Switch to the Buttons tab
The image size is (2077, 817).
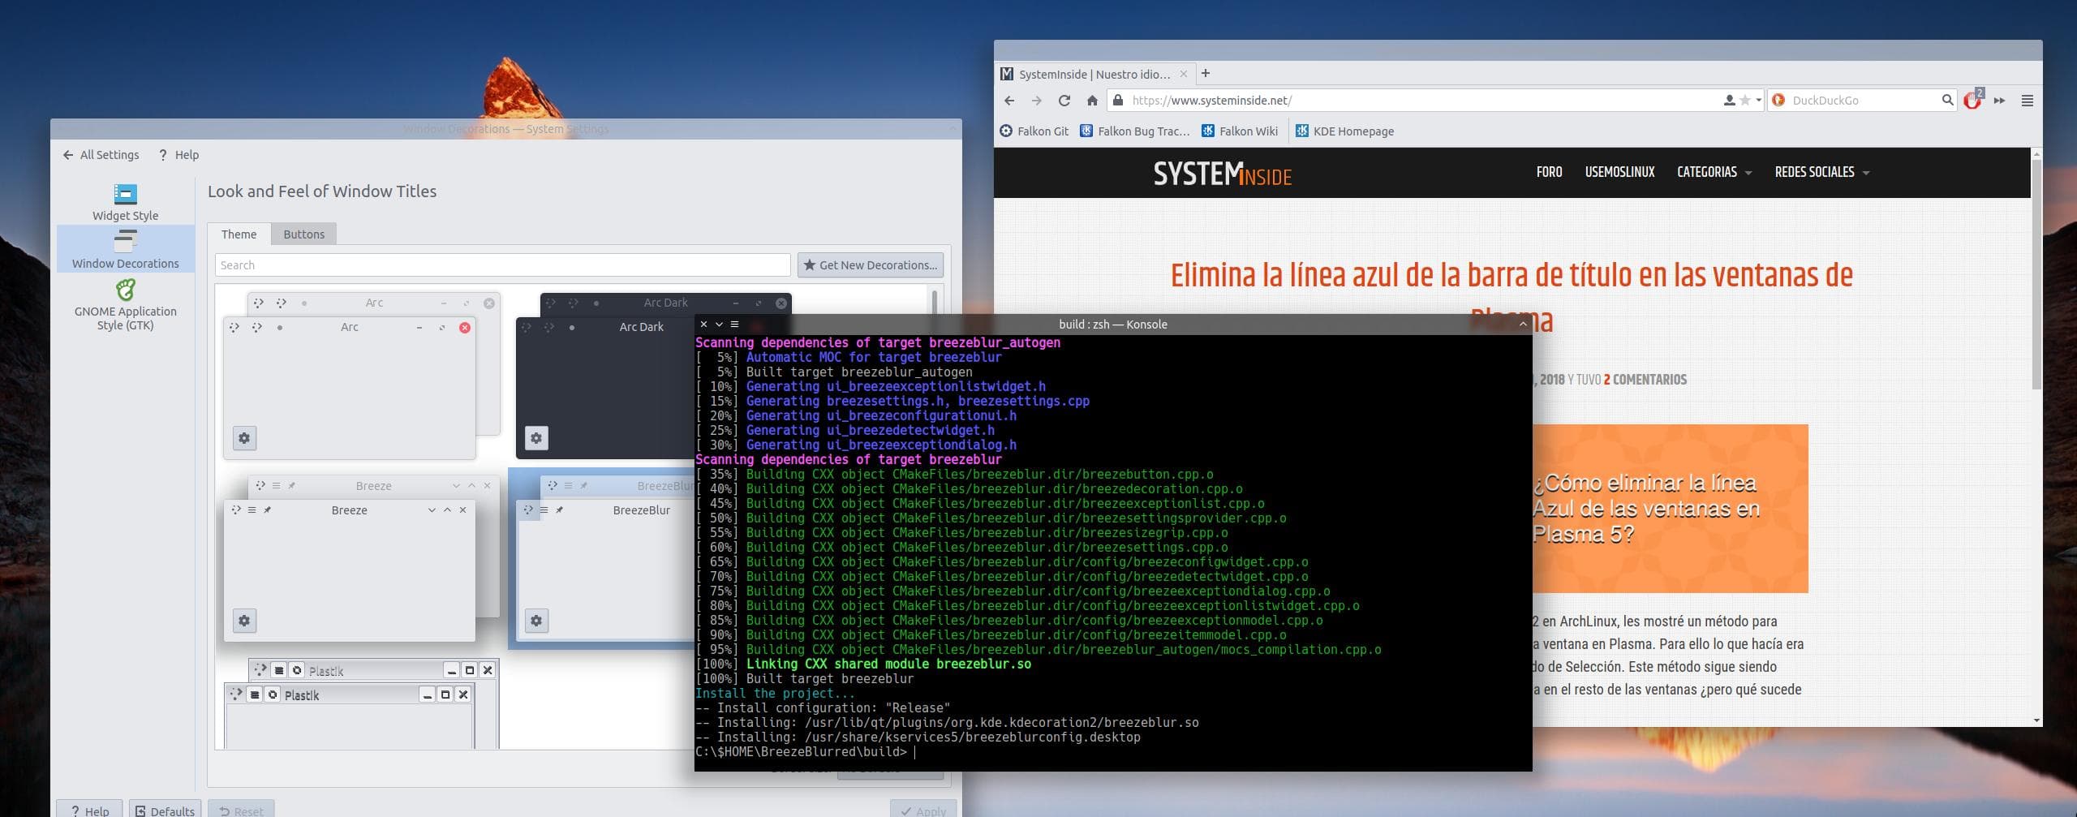(x=304, y=234)
